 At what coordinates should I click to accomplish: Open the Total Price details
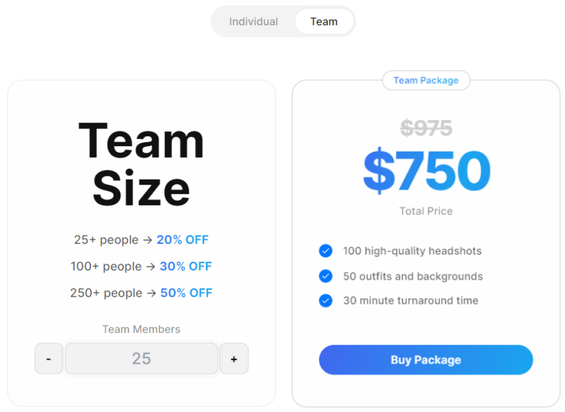pyautogui.click(x=426, y=211)
